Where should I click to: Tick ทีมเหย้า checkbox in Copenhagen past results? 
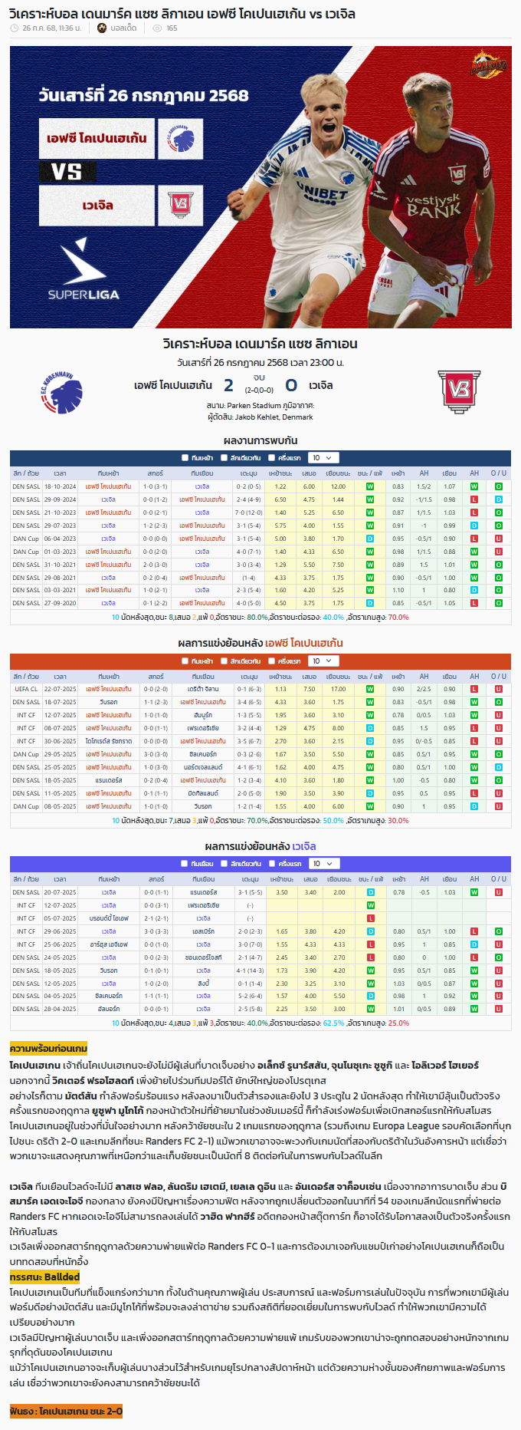(x=185, y=661)
